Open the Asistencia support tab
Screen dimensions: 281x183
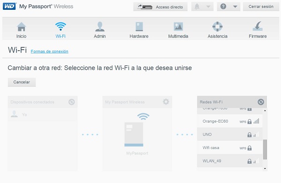pyautogui.click(x=217, y=30)
